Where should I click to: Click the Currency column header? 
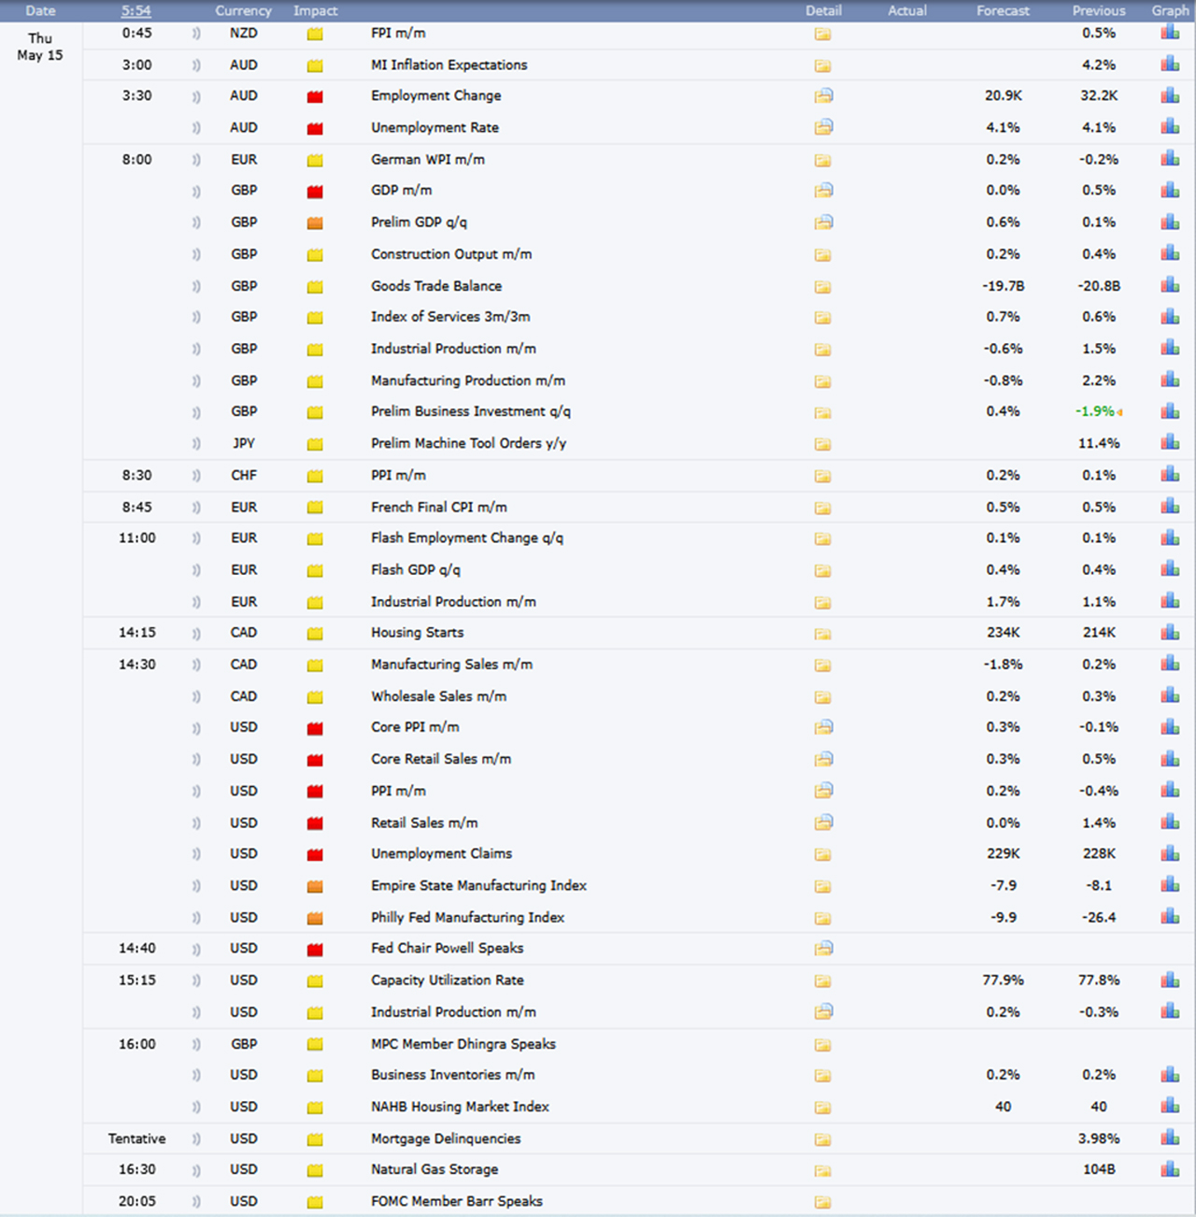pyautogui.click(x=243, y=11)
